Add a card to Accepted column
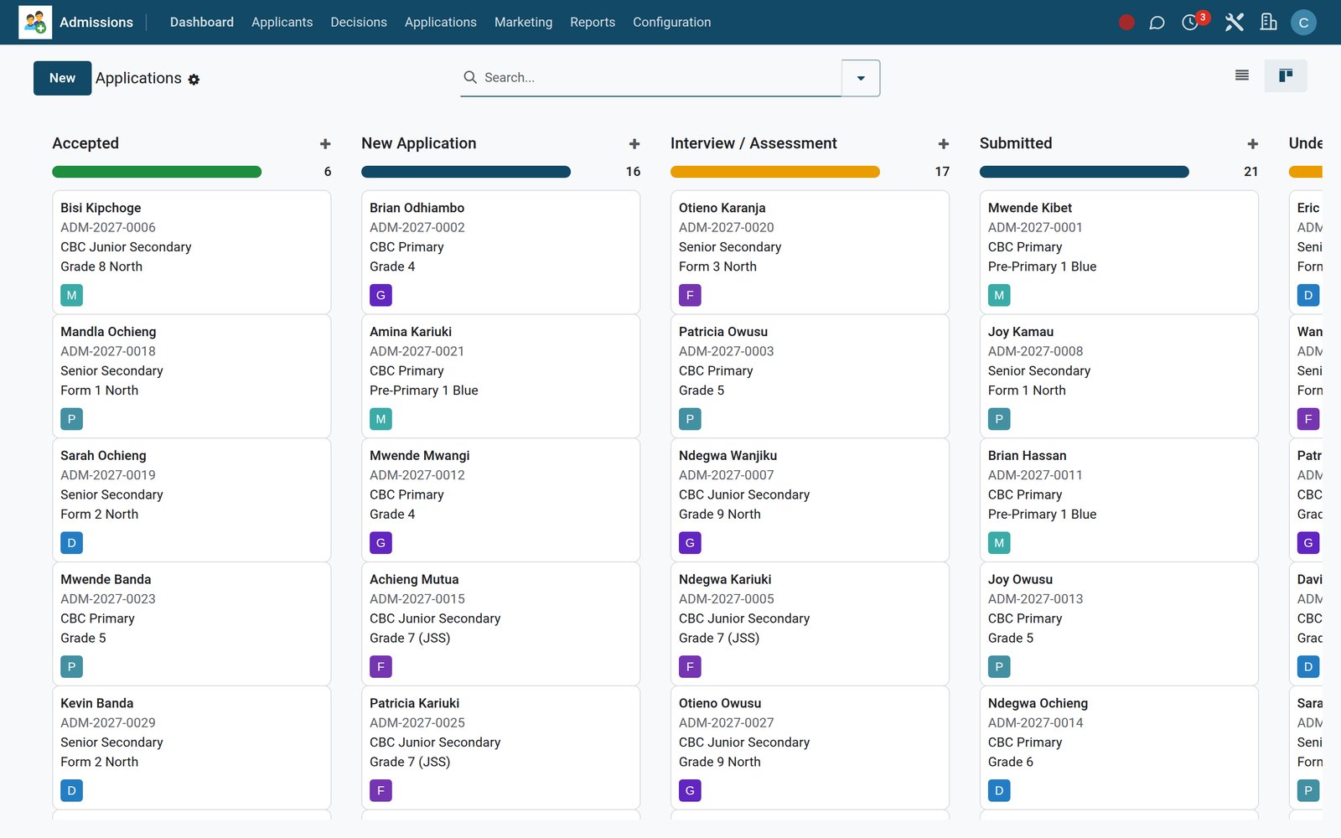Viewport: 1341px width, 838px height. [x=325, y=144]
